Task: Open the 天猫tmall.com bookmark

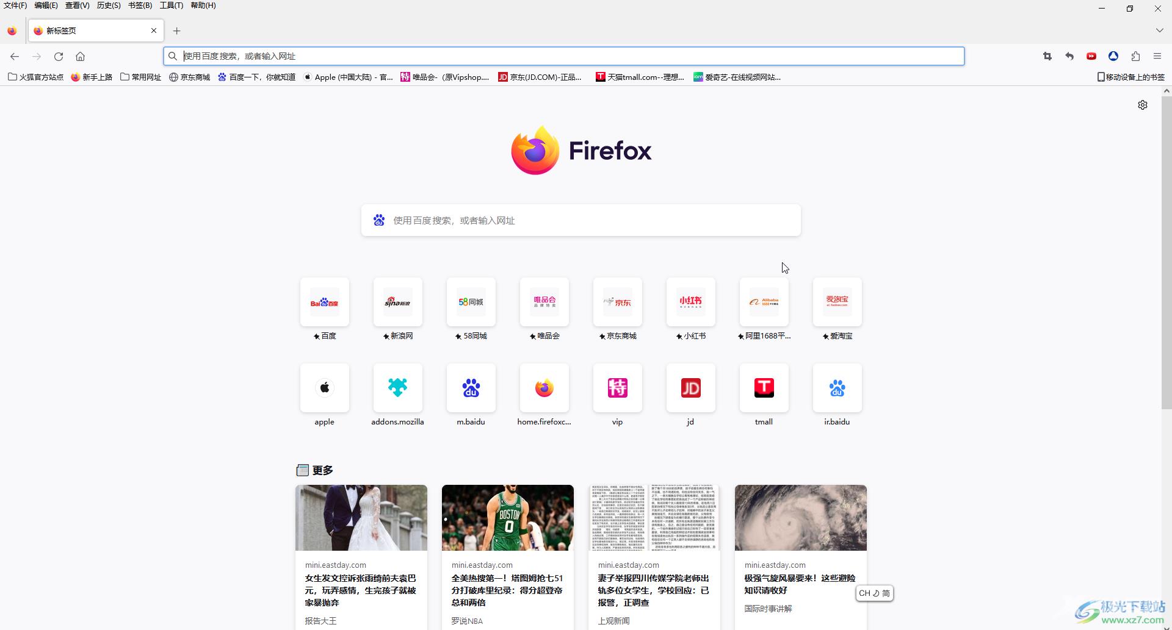Action: [x=640, y=77]
